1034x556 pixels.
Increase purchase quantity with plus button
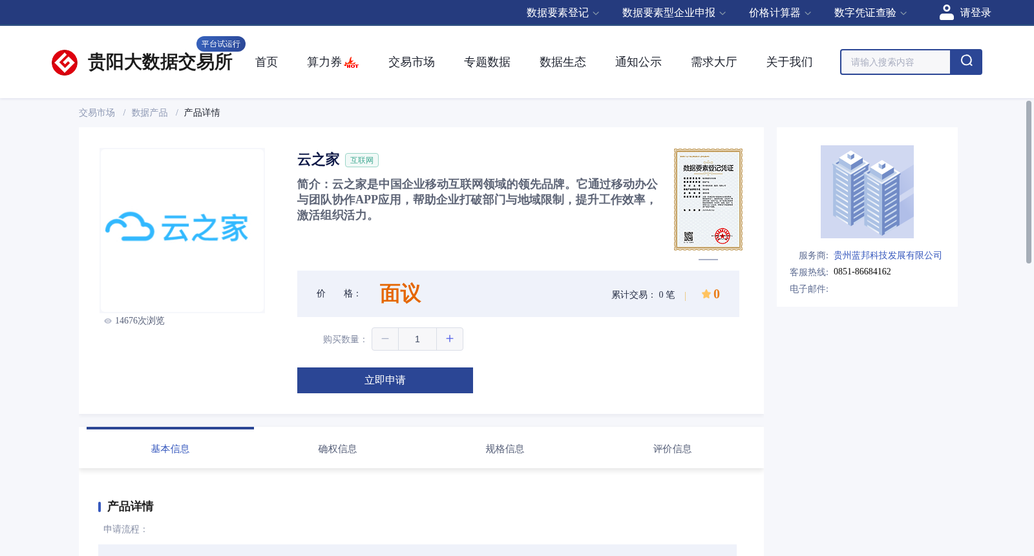click(x=450, y=339)
